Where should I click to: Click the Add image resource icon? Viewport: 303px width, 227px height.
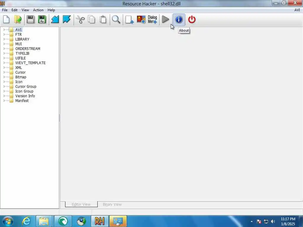141,20
